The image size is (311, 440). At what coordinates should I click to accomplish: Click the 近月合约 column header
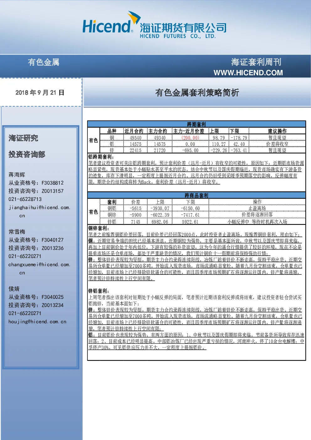pyautogui.click(x=134, y=131)
